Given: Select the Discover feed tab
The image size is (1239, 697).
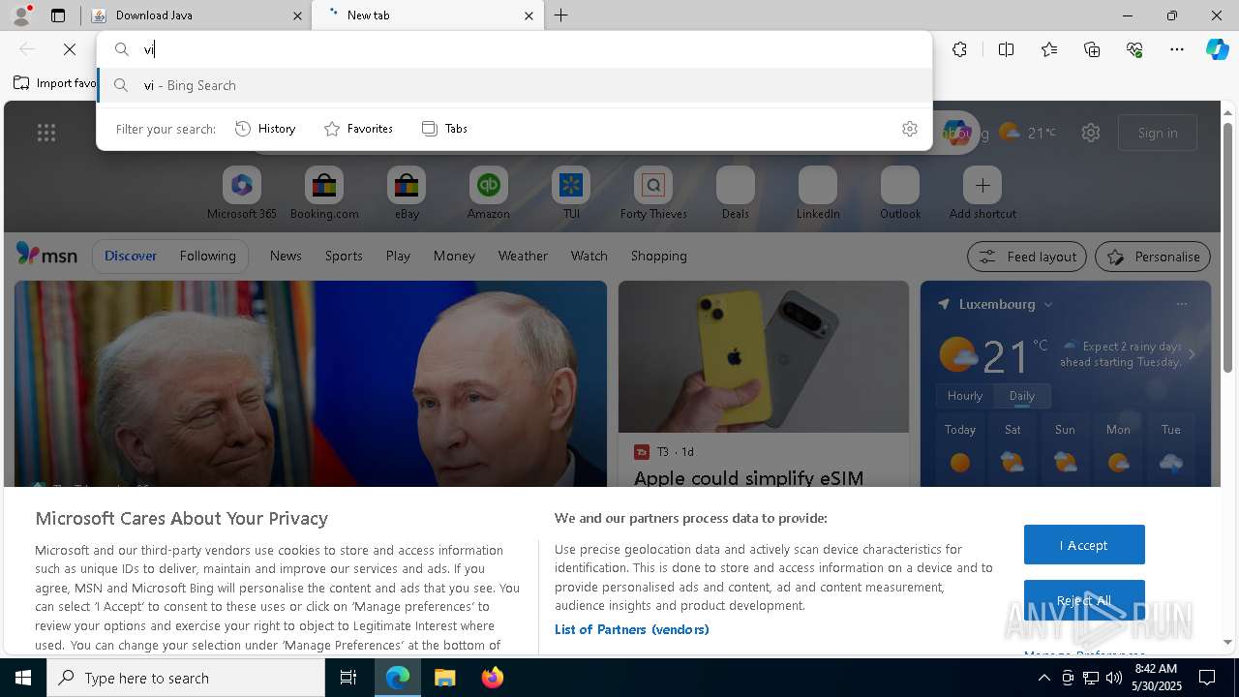Looking at the screenshot, I should (131, 256).
